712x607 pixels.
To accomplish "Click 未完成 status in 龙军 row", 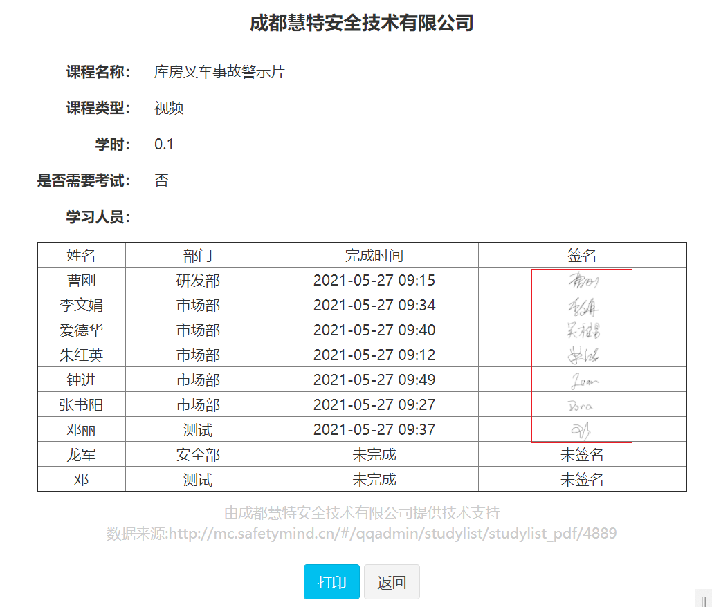I will [x=374, y=455].
